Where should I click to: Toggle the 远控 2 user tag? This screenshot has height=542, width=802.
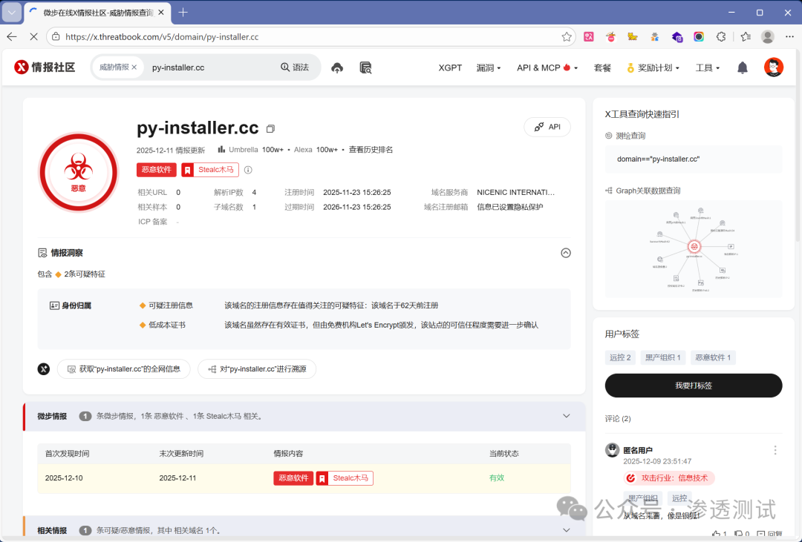coord(620,357)
